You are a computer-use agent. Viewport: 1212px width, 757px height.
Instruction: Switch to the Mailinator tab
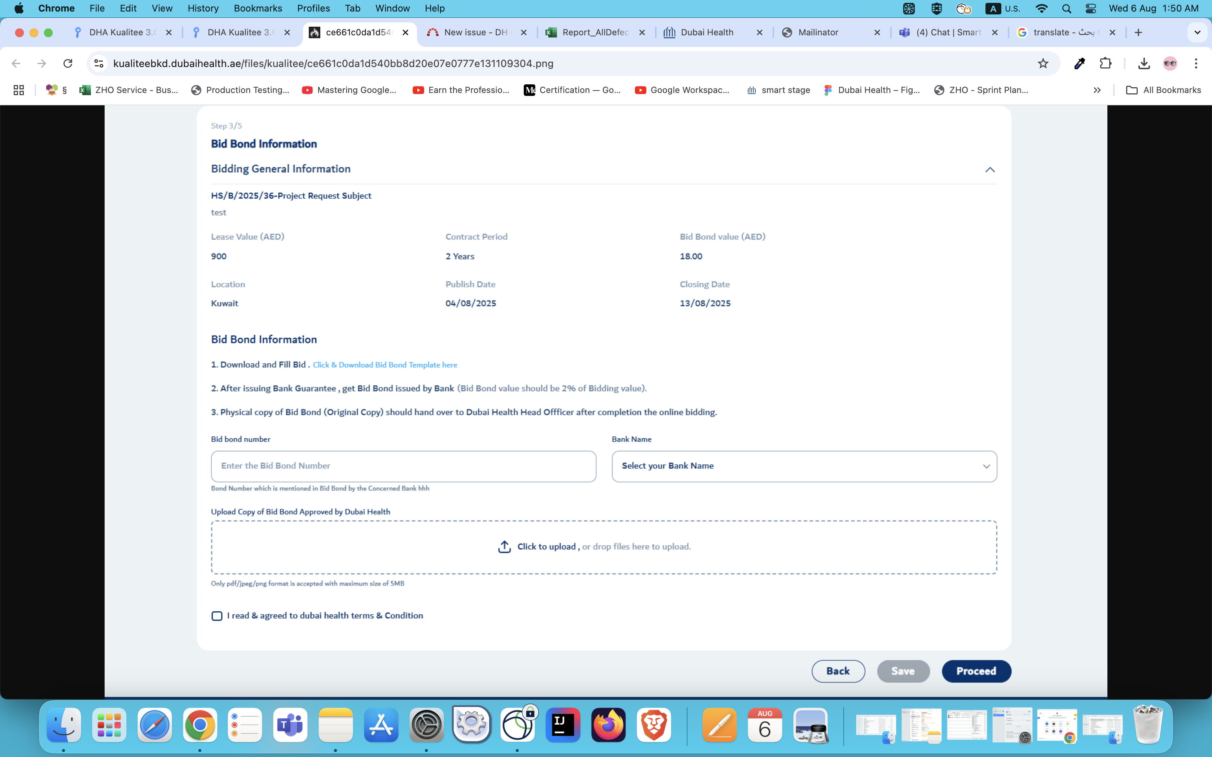pyautogui.click(x=818, y=32)
